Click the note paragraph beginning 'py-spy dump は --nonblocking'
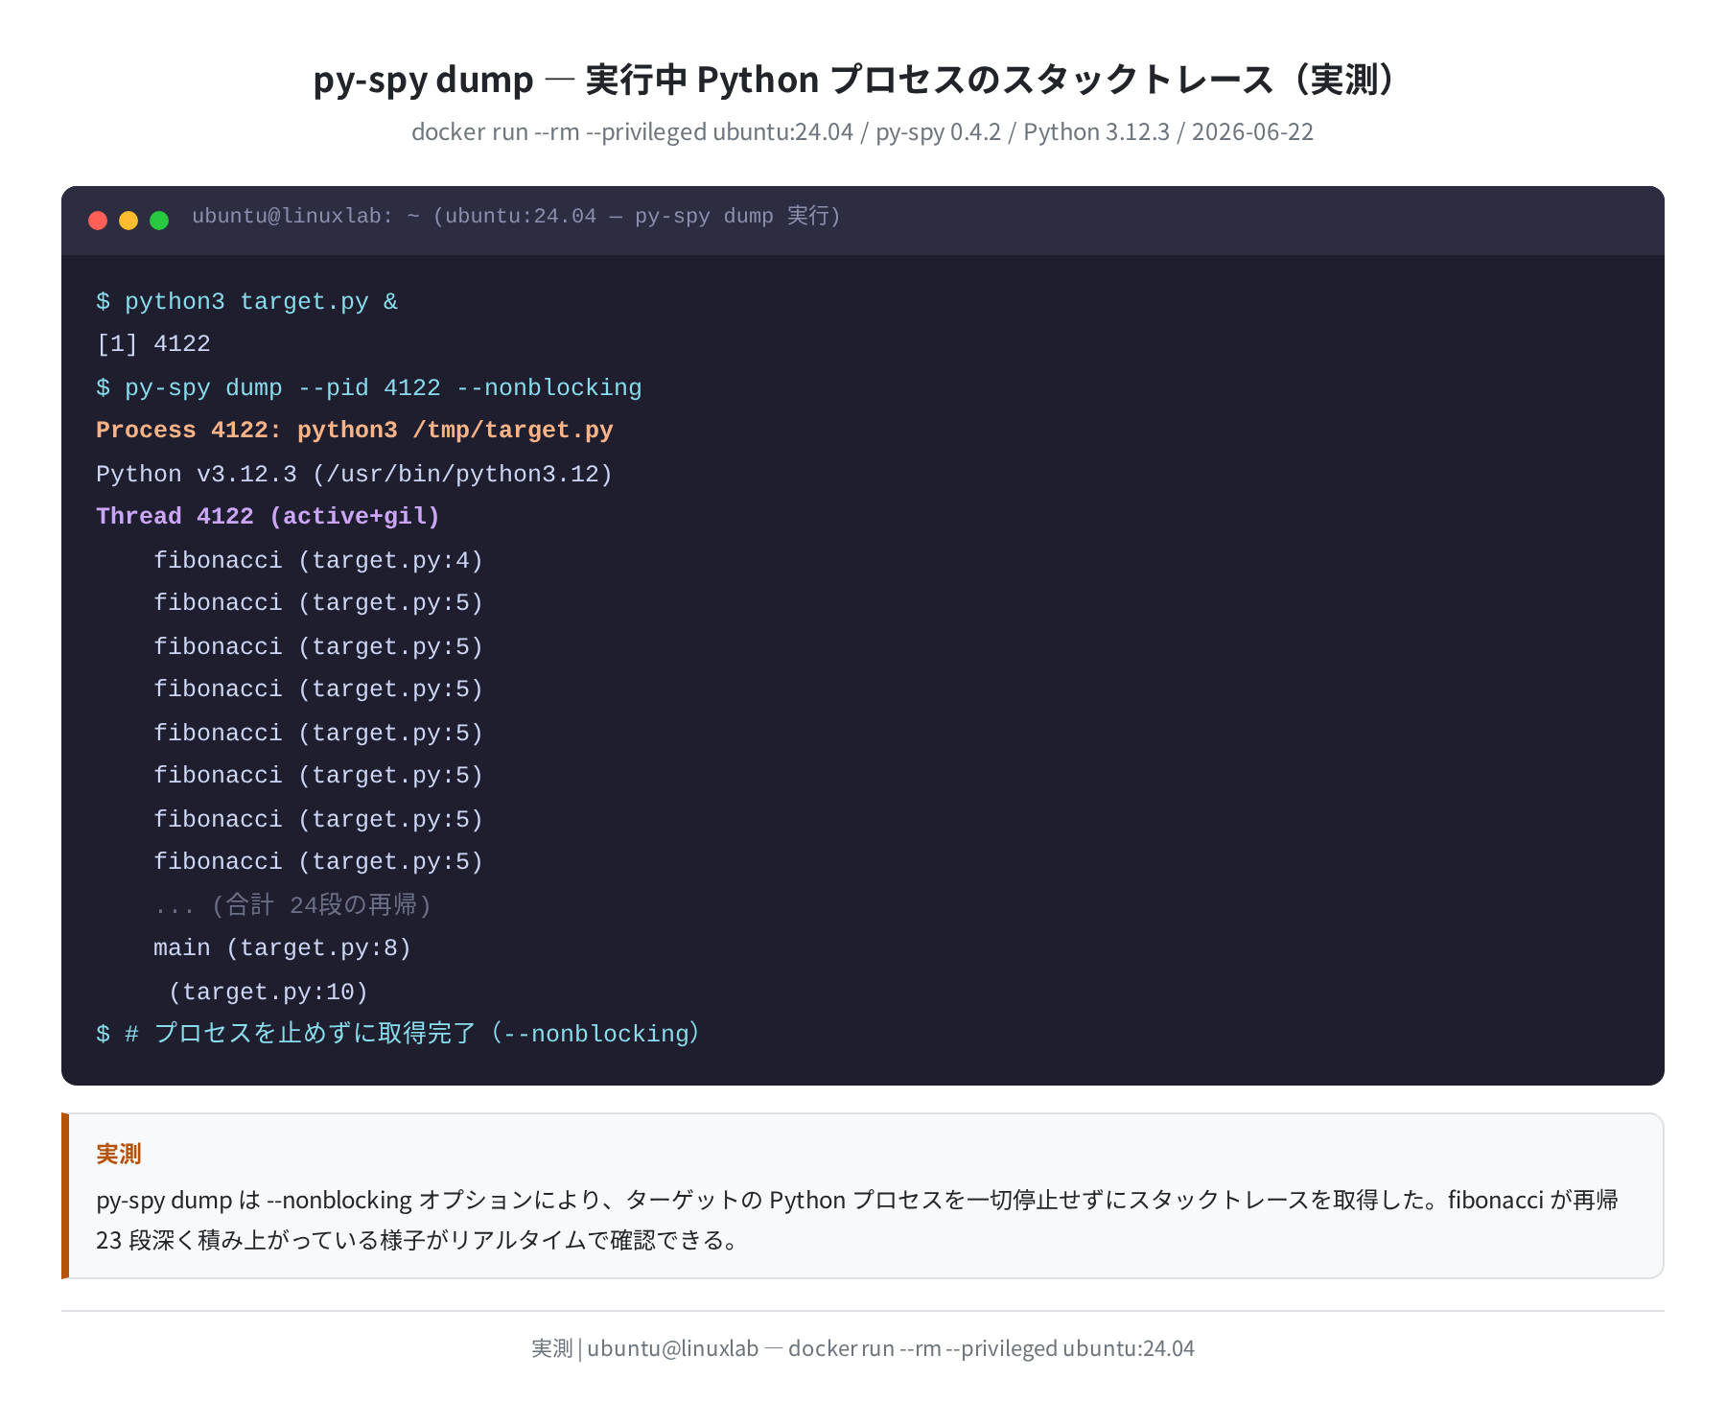 click(857, 1220)
